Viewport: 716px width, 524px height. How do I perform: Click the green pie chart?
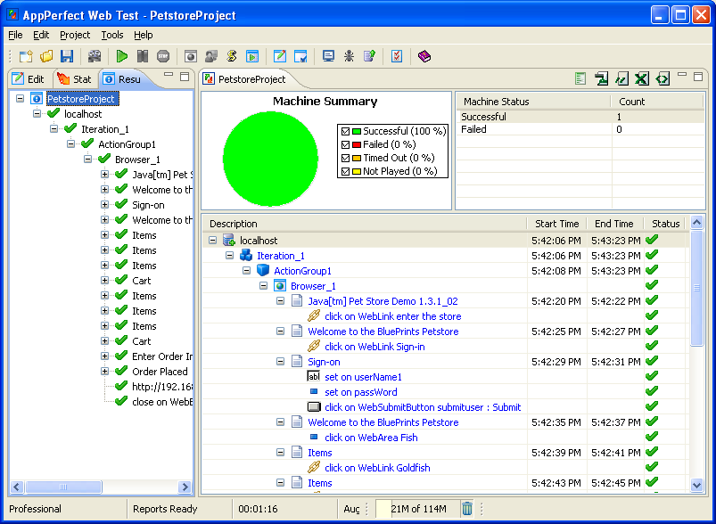269,159
